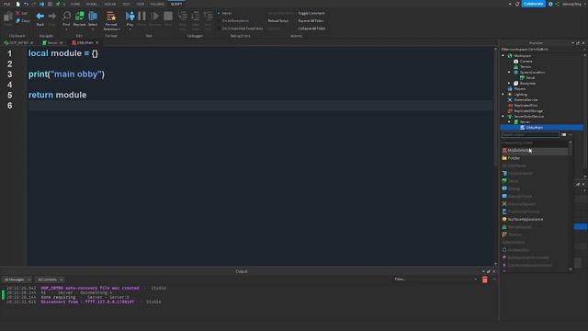Image resolution: width=588 pixels, height=331 pixels.
Task: Click the Workspace globe icon in Explorer
Action: tap(510, 55)
